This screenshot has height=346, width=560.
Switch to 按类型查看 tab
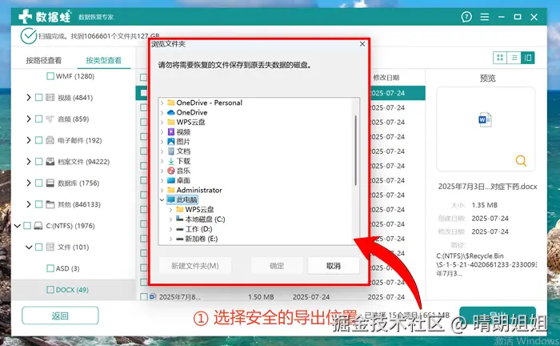tap(103, 60)
